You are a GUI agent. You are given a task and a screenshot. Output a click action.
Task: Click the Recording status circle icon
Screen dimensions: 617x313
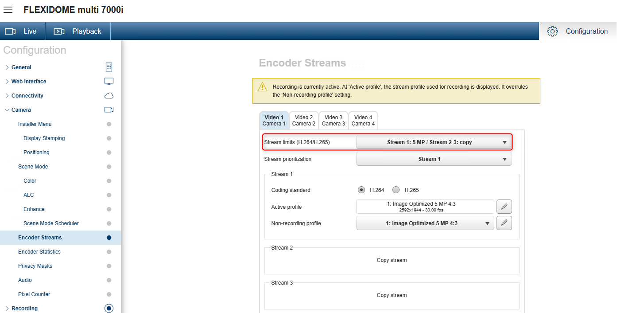tap(109, 309)
